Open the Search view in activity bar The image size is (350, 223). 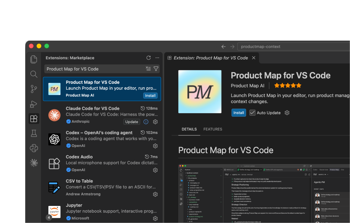tap(34, 74)
